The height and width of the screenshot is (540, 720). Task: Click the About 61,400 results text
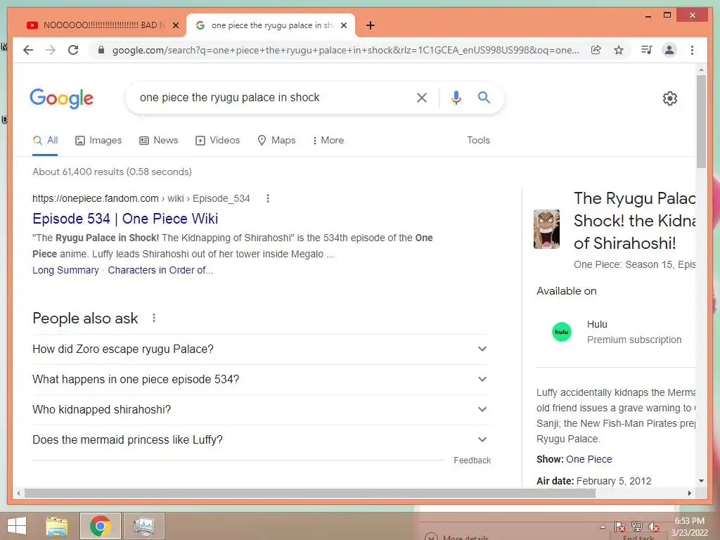click(x=112, y=172)
